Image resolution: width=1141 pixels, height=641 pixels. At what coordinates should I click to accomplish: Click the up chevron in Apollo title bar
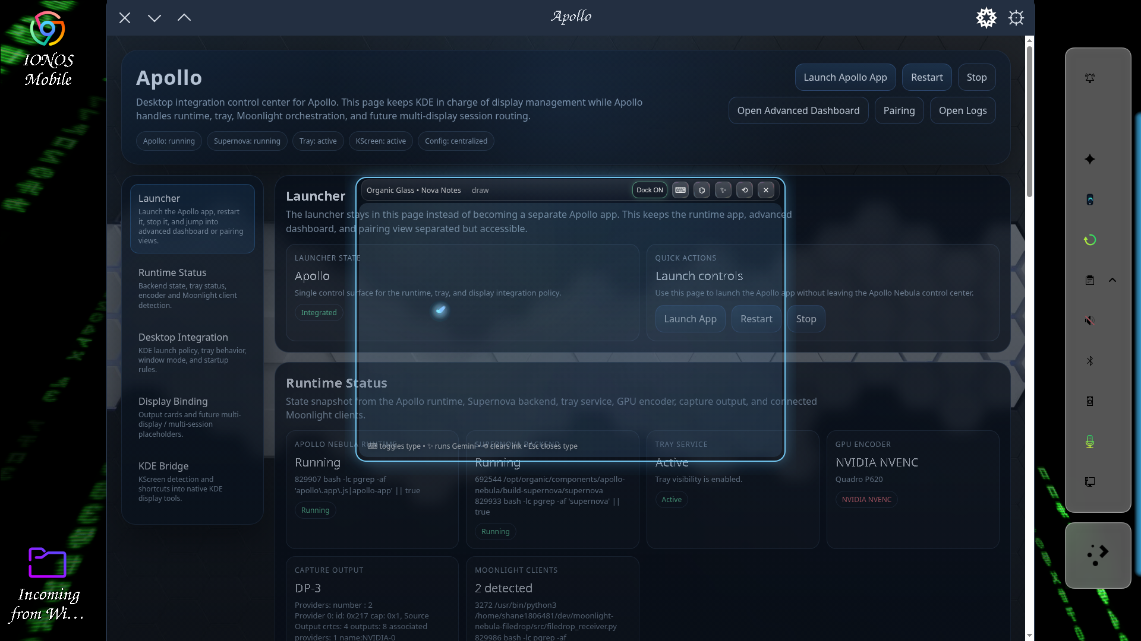coord(184,18)
